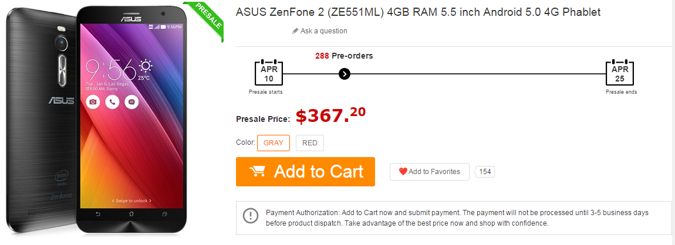Select the GRAY color option
Viewport: 675px width, 245px height.
pyautogui.click(x=274, y=143)
